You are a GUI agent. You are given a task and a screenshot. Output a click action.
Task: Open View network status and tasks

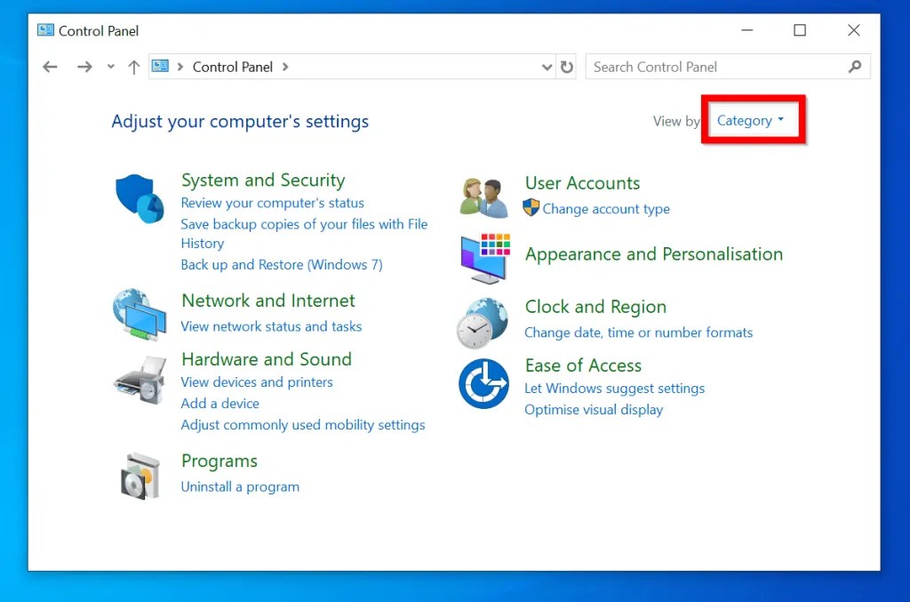[271, 326]
